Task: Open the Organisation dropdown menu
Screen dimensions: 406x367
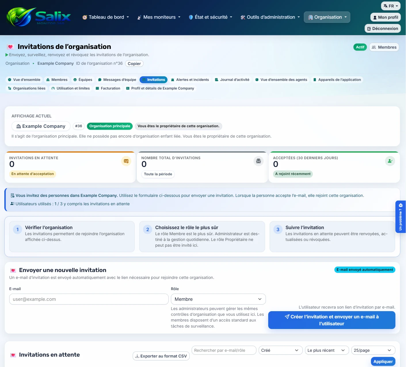Action: click(327, 17)
